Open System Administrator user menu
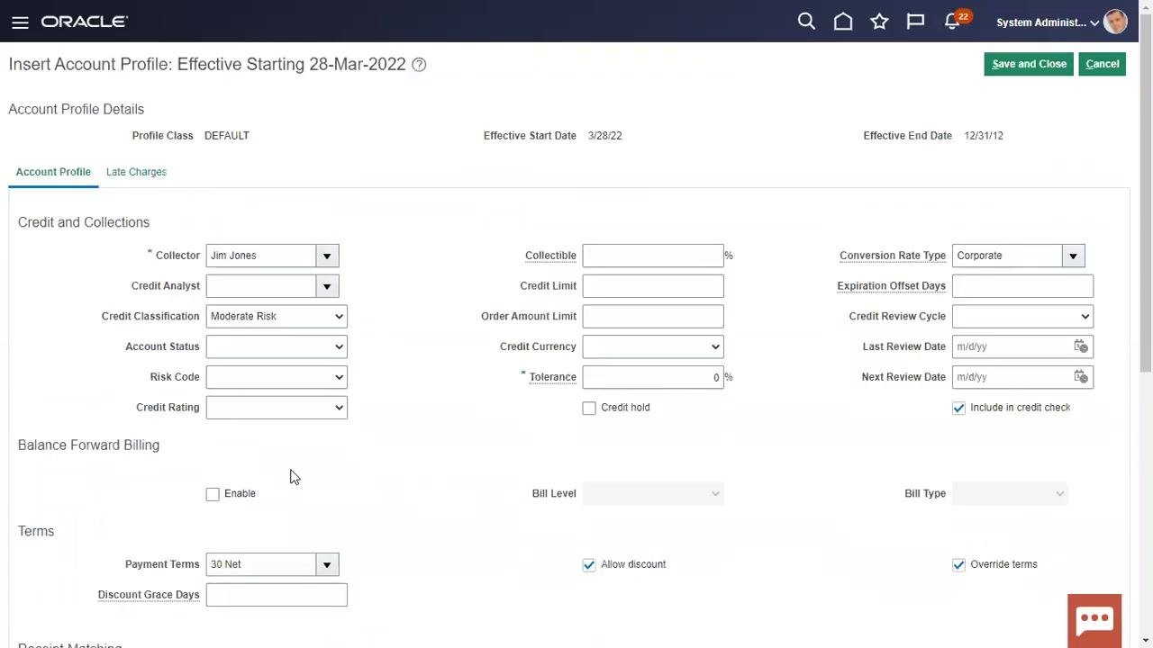Image resolution: width=1153 pixels, height=648 pixels. point(1048,22)
